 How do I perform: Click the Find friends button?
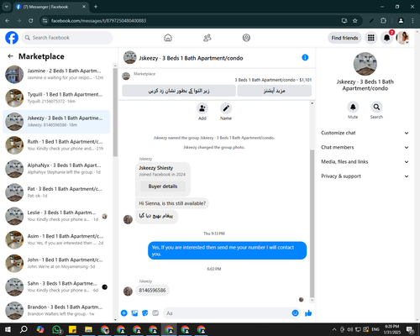(344, 38)
